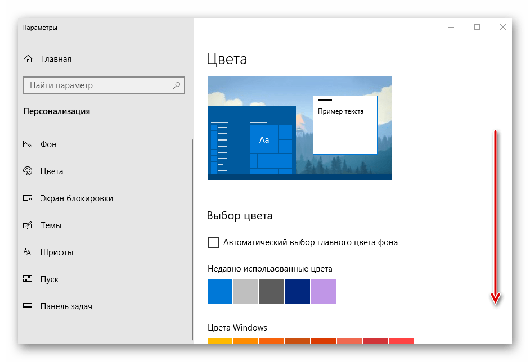Choose the lavender purple recent color
Image resolution: width=530 pixels, height=362 pixels.
(324, 291)
